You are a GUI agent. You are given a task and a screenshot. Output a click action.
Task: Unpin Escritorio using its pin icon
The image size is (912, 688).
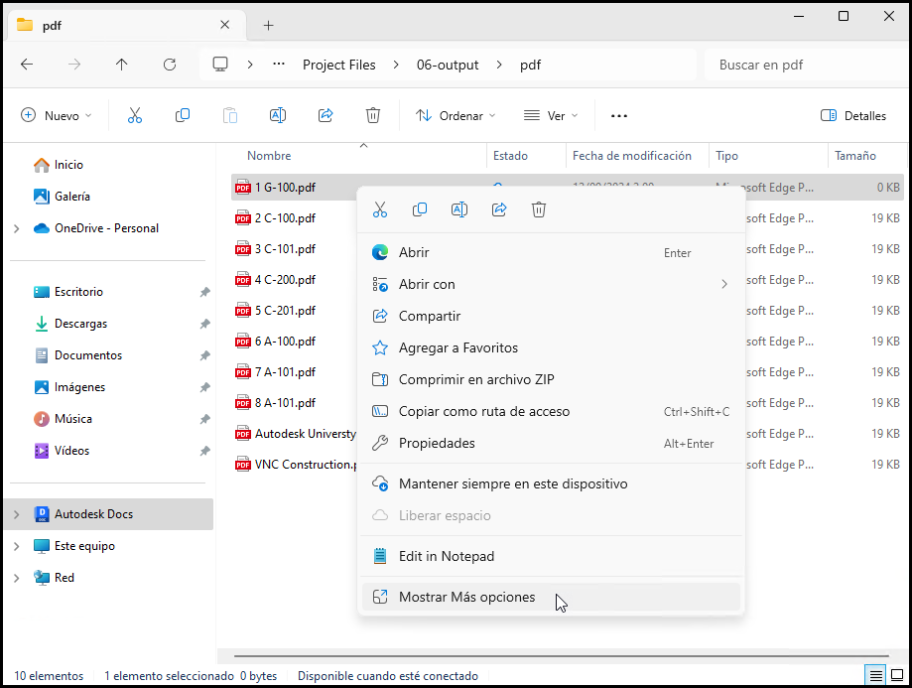(x=204, y=292)
